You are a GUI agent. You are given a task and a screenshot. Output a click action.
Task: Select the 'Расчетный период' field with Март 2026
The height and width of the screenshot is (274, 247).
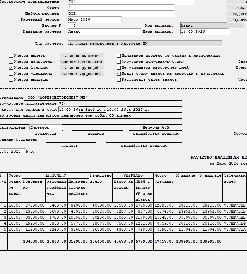point(94,19)
